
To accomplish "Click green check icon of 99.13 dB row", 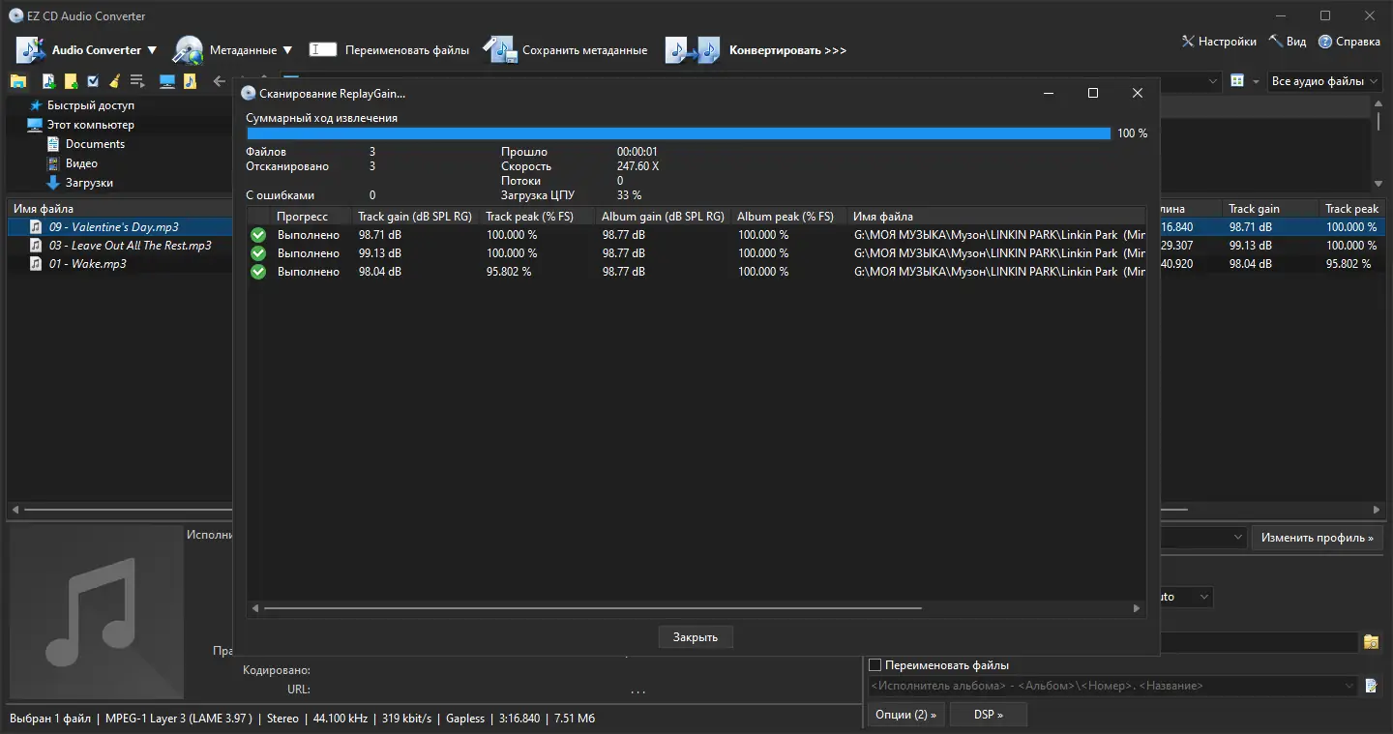I will click(x=258, y=253).
